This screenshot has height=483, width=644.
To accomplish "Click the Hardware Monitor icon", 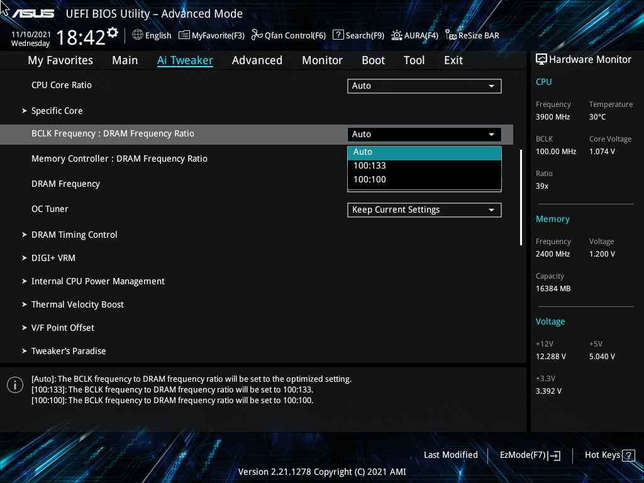I will [541, 60].
